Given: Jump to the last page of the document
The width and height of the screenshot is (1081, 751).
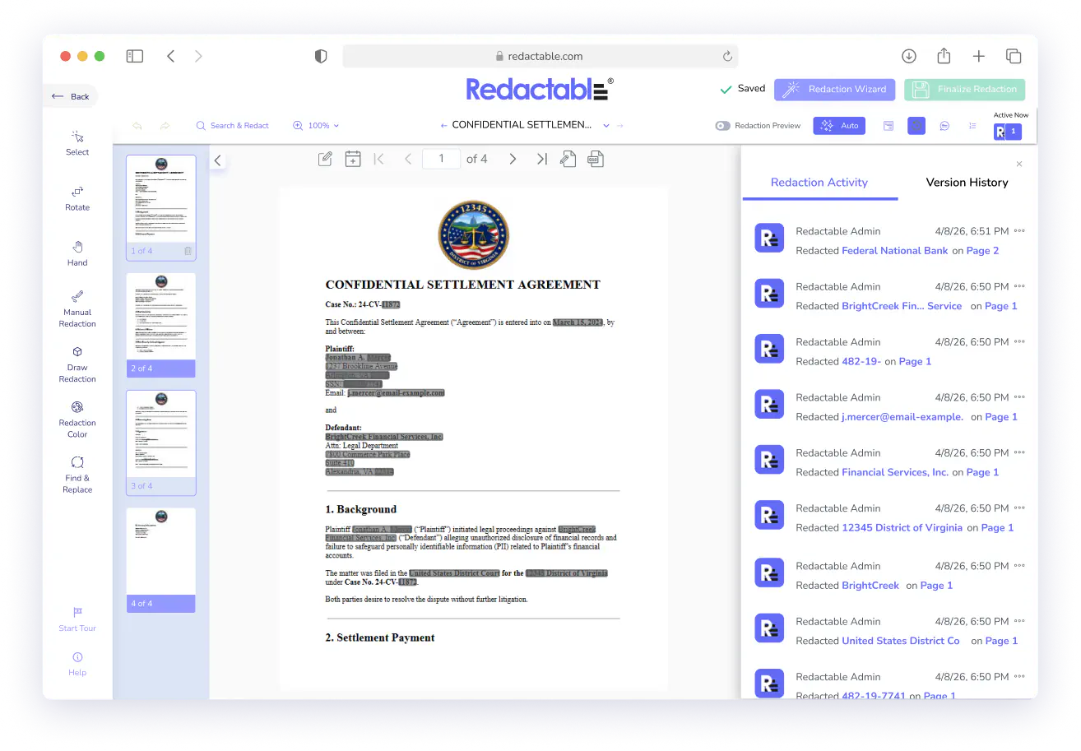Looking at the screenshot, I should pos(541,159).
